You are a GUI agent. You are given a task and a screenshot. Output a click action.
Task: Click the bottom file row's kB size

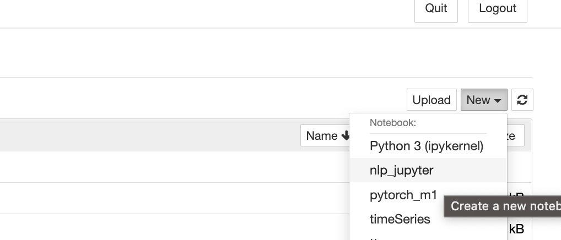(x=516, y=228)
